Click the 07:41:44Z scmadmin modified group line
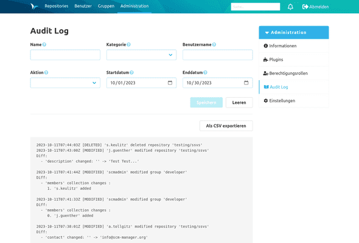This screenshot has width=359, height=243. (x=111, y=172)
